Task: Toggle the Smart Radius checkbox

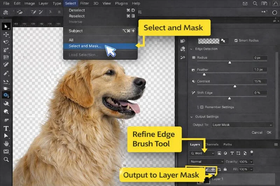Action: click(x=236, y=40)
